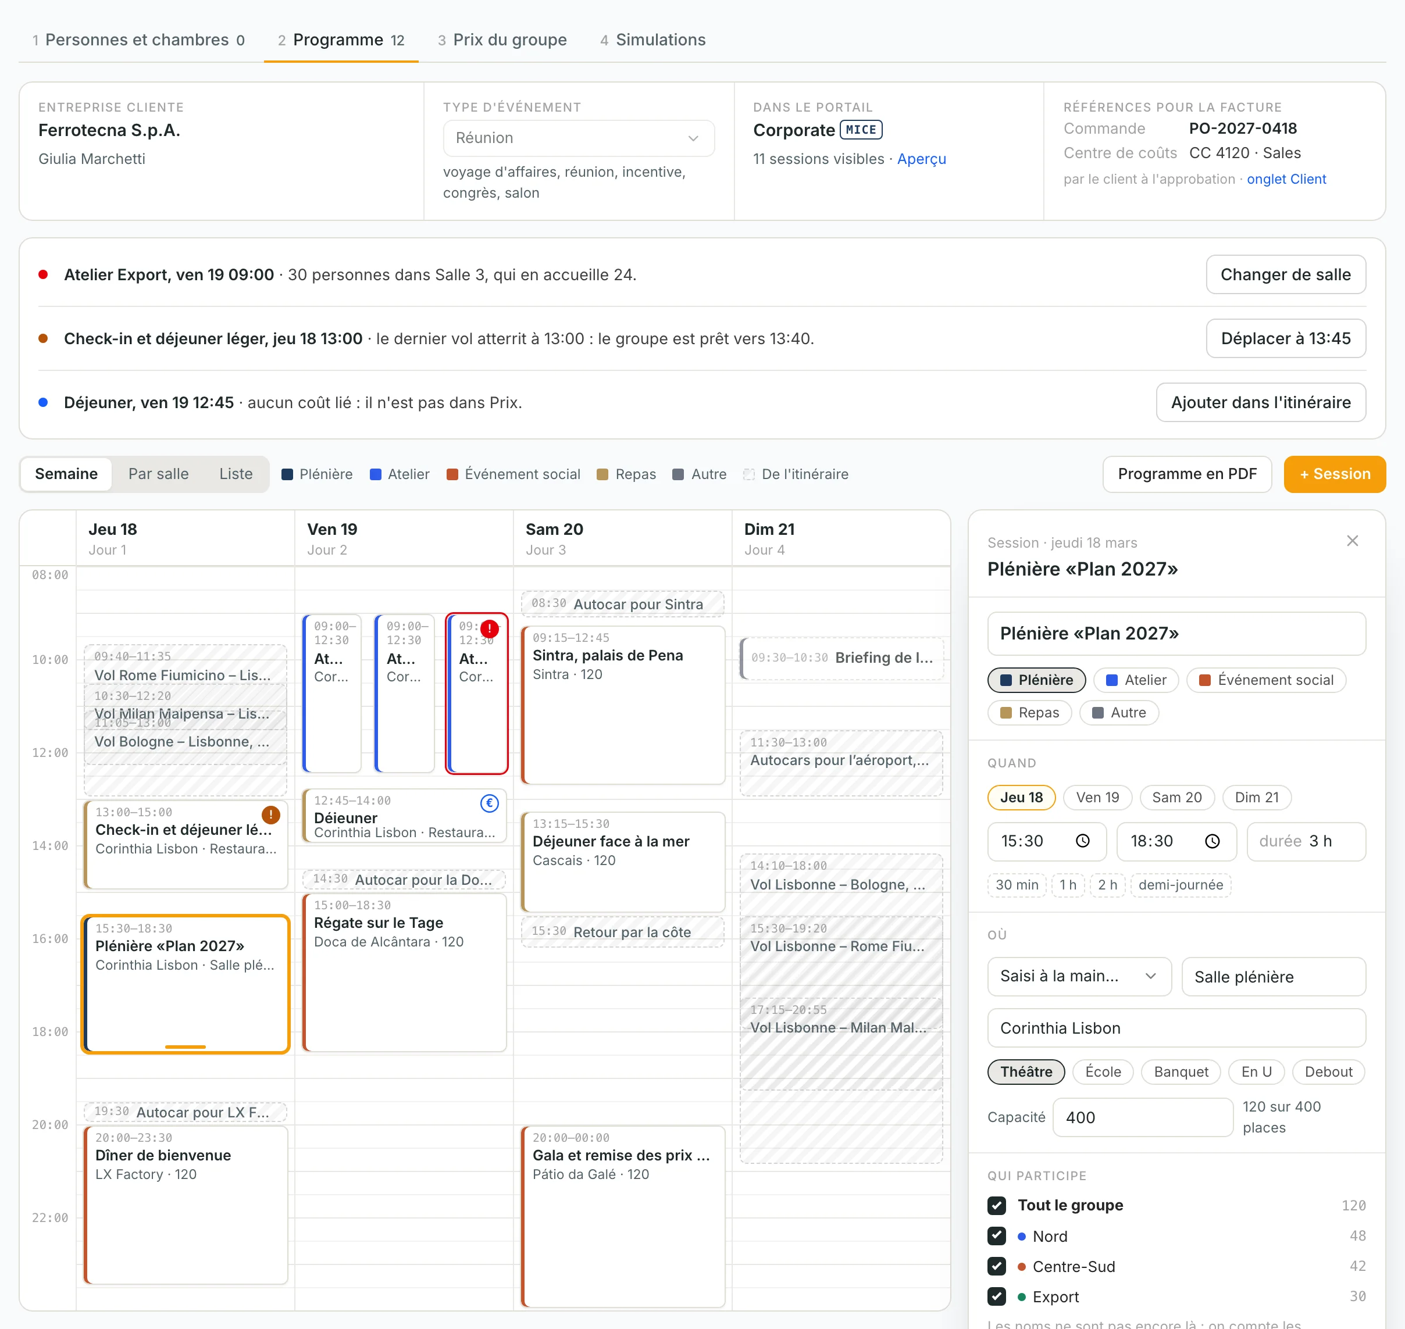Close the session detail panel
Viewport: 1405px width, 1329px height.
coord(1352,541)
